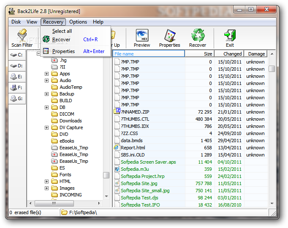Select file data.bmds
Viewport: 288px width, 228px height.
(131, 141)
